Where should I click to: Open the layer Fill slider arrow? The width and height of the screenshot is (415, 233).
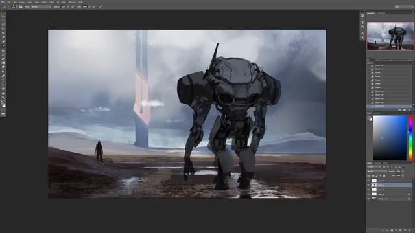(x=403, y=175)
